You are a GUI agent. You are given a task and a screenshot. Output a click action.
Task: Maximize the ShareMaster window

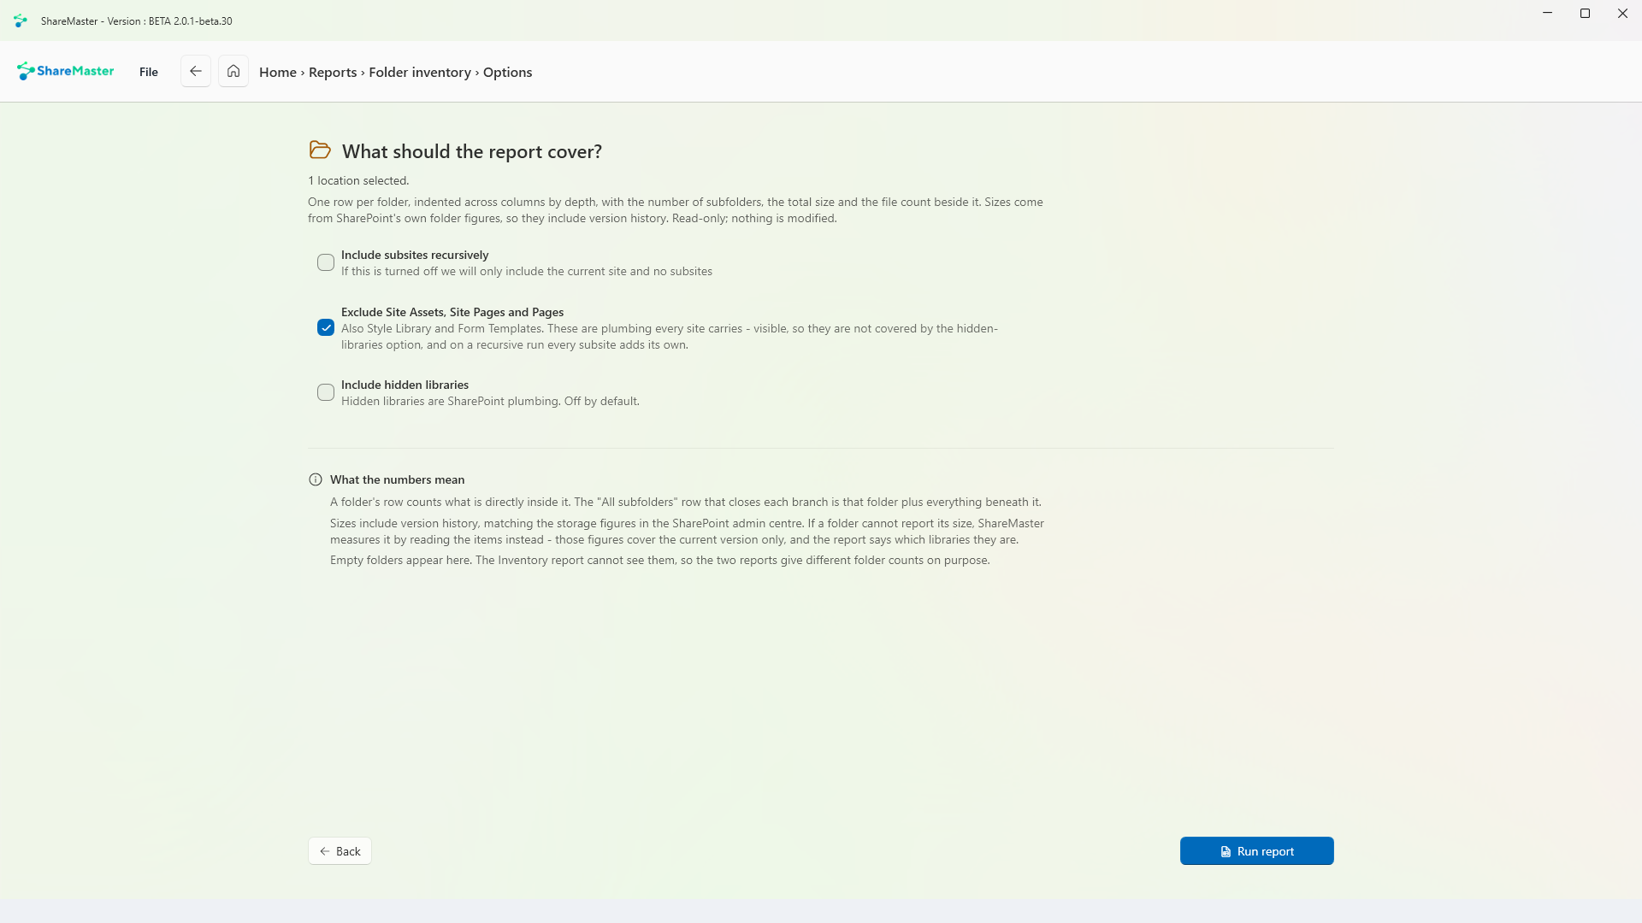click(x=1585, y=14)
